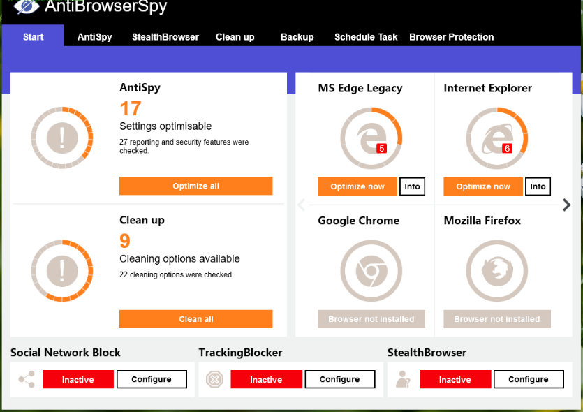
Task: Switch to the StealthBrowser tab
Action: point(165,37)
